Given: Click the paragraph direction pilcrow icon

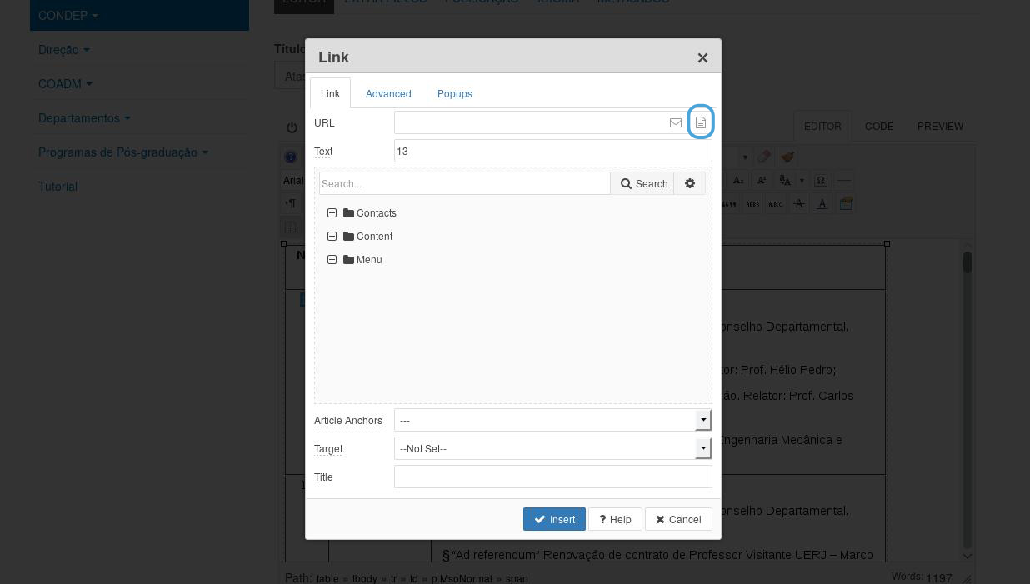Looking at the screenshot, I should pos(291,203).
